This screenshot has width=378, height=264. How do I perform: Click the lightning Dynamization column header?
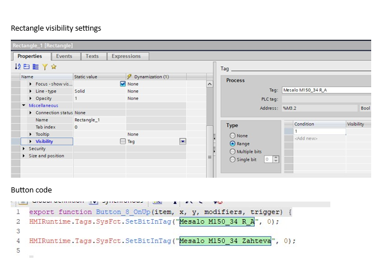148,77
